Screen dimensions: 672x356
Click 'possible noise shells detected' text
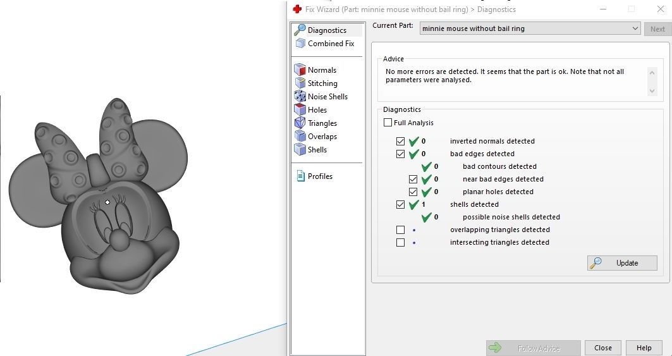click(511, 217)
